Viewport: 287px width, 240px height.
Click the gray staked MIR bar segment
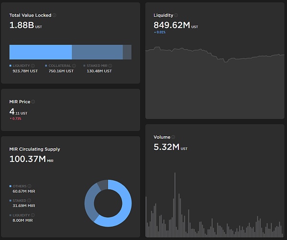point(127,52)
